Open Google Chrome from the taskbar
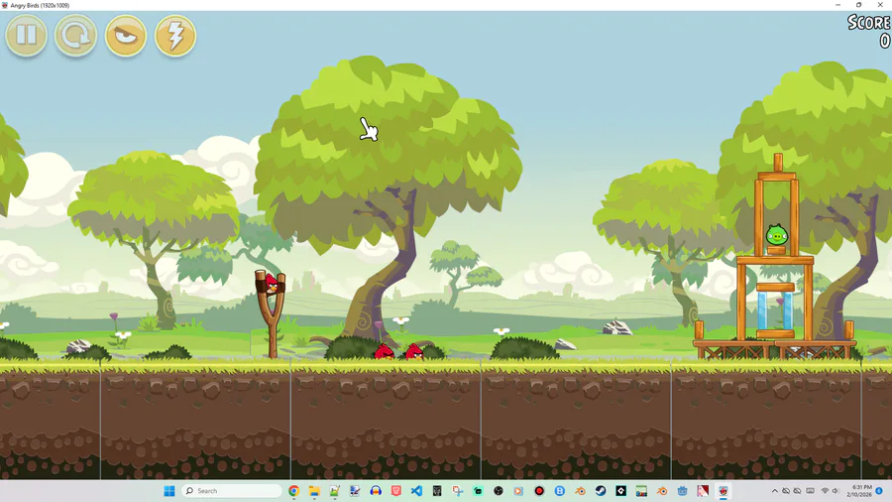Screen dimensions: 892x502 (x=293, y=491)
